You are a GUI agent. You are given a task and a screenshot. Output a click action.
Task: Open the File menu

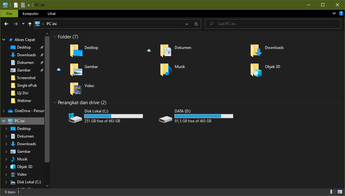tap(9, 14)
